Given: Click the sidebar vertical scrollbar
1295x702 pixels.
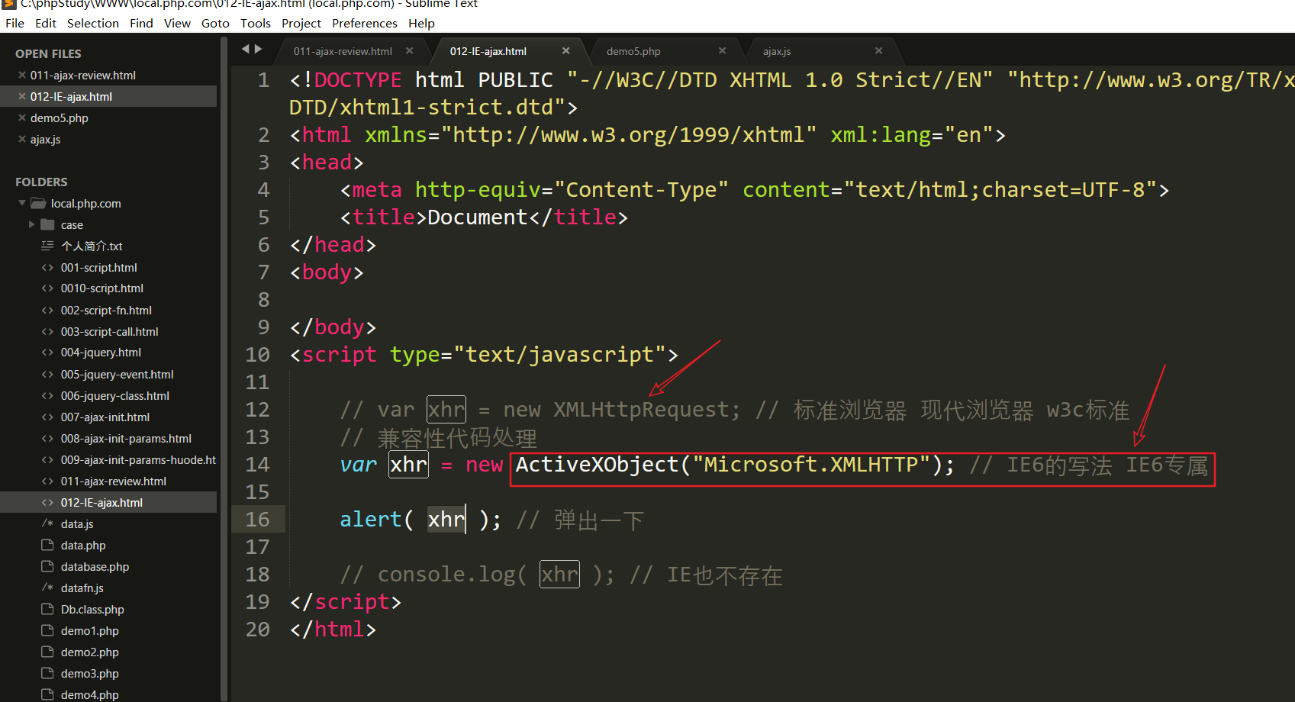Looking at the screenshot, I should click(x=224, y=366).
